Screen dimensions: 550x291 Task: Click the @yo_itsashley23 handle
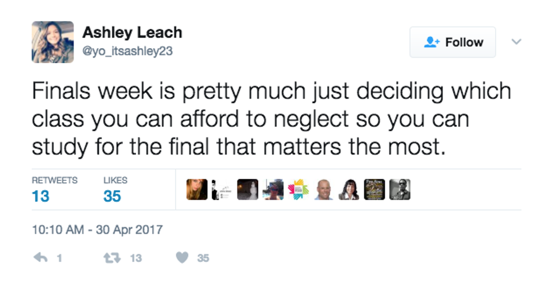coord(127,51)
